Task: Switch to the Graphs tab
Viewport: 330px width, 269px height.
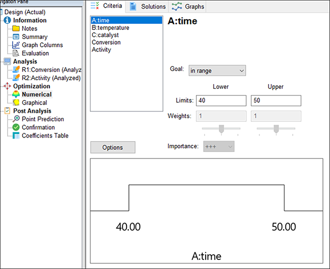Action: click(x=188, y=7)
